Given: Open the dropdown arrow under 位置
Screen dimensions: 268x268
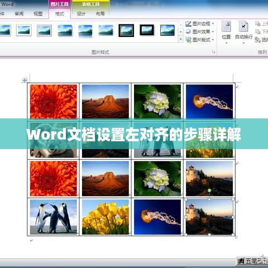Looking at the screenshot, I should pyautogui.click(x=227, y=43).
